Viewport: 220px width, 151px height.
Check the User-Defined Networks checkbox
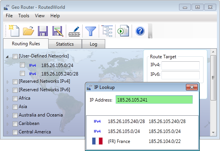[x=15, y=56]
